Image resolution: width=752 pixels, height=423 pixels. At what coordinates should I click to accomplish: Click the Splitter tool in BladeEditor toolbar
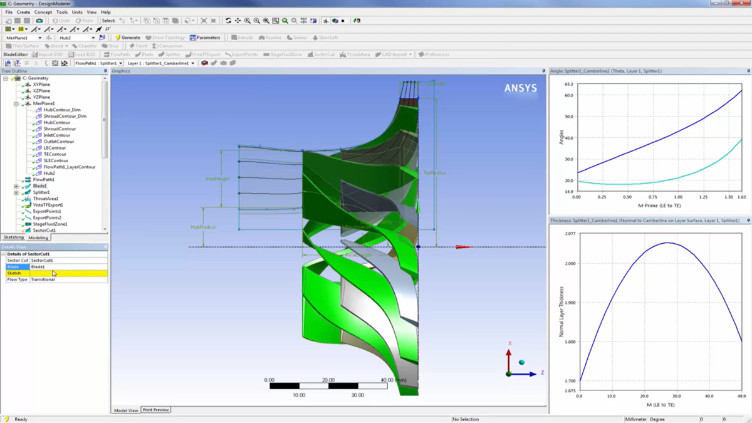coord(169,55)
